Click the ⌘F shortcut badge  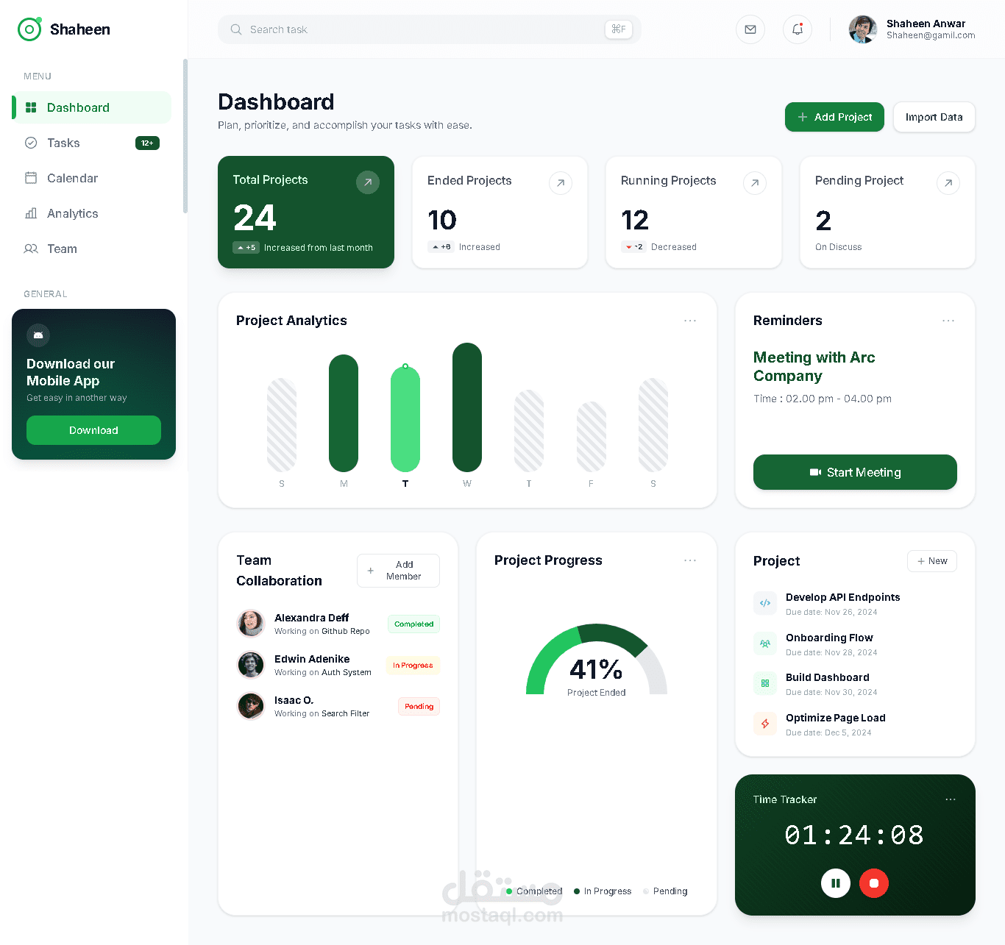coord(619,29)
